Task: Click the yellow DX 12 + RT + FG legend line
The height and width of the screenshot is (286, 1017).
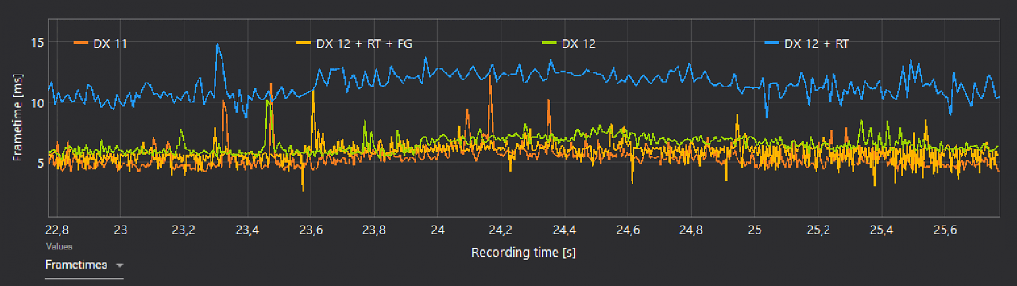Action: pos(303,44)
